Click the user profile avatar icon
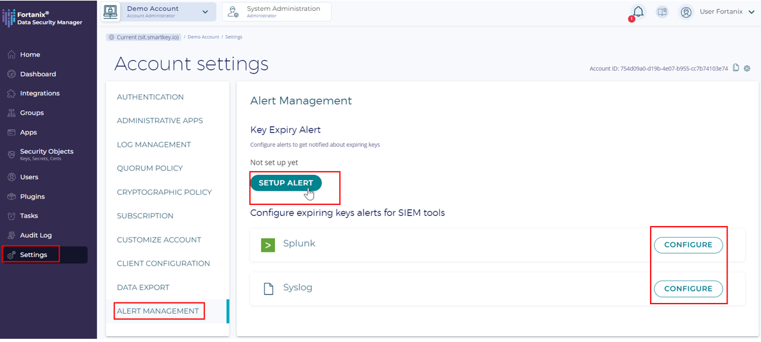Screen dimensions: 761x342 point(686,12)
